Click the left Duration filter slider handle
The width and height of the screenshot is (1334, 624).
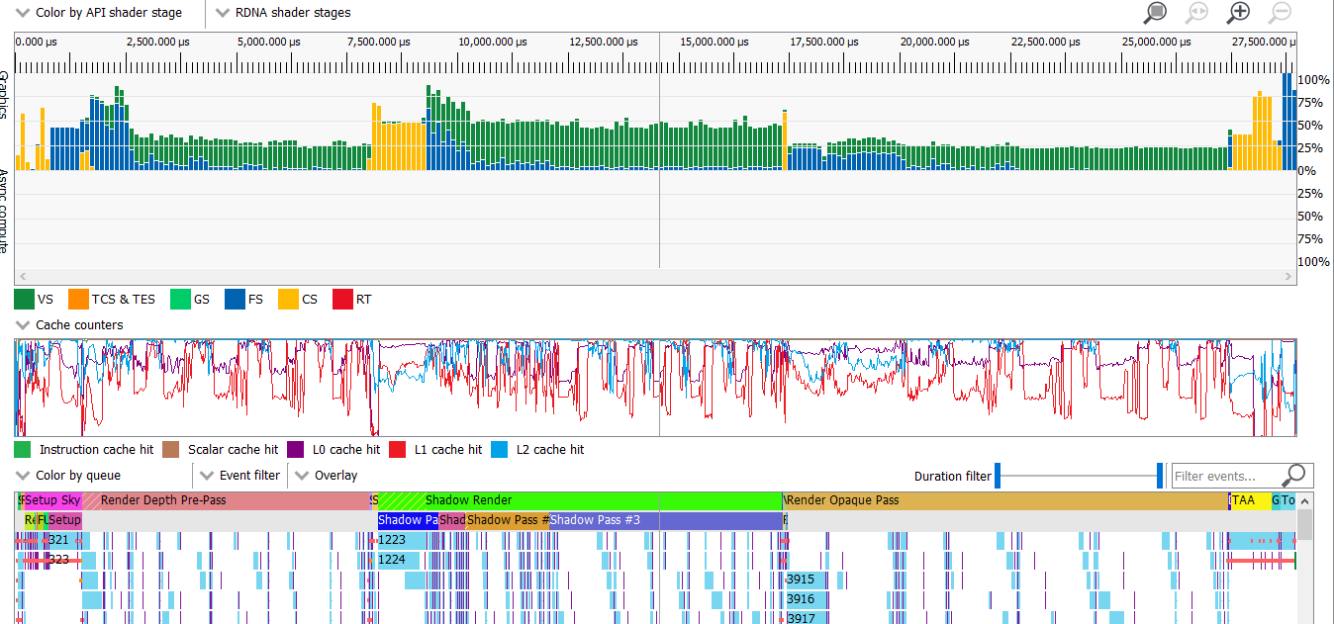(x=998, y=476)
